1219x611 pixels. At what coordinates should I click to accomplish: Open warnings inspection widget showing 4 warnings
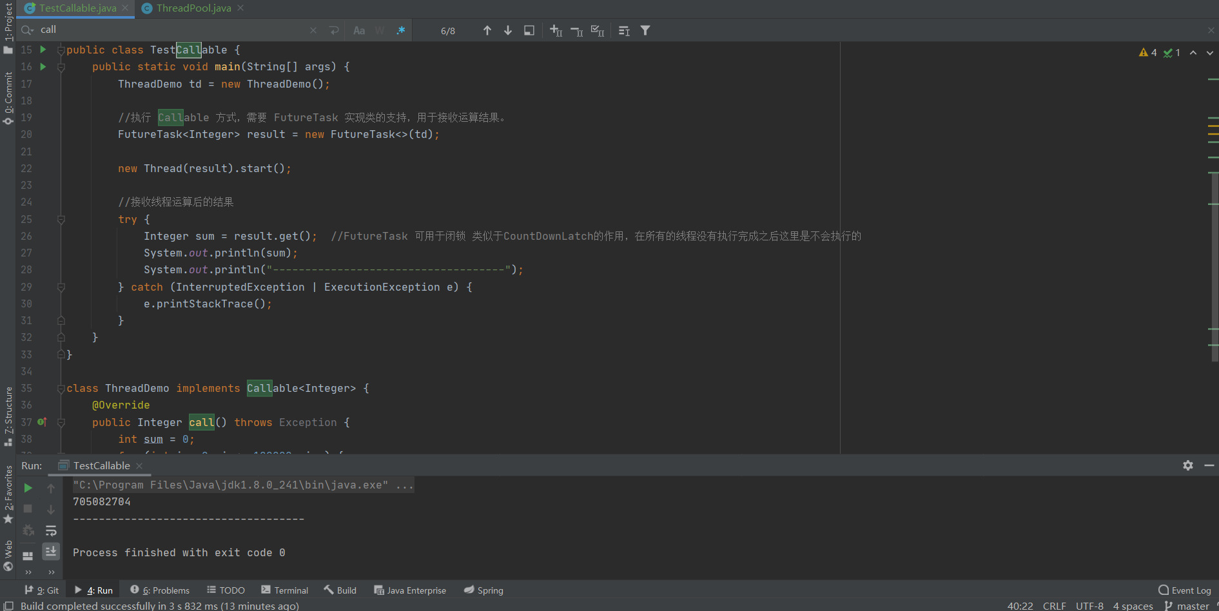pos(1148,53)
